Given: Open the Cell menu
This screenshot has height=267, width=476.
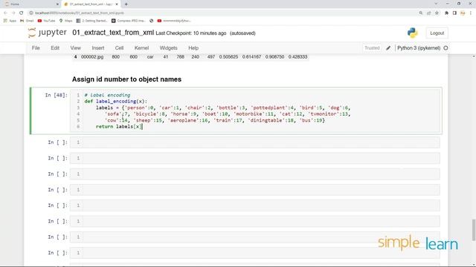Looking at the screenshot, I should point(119,47).
